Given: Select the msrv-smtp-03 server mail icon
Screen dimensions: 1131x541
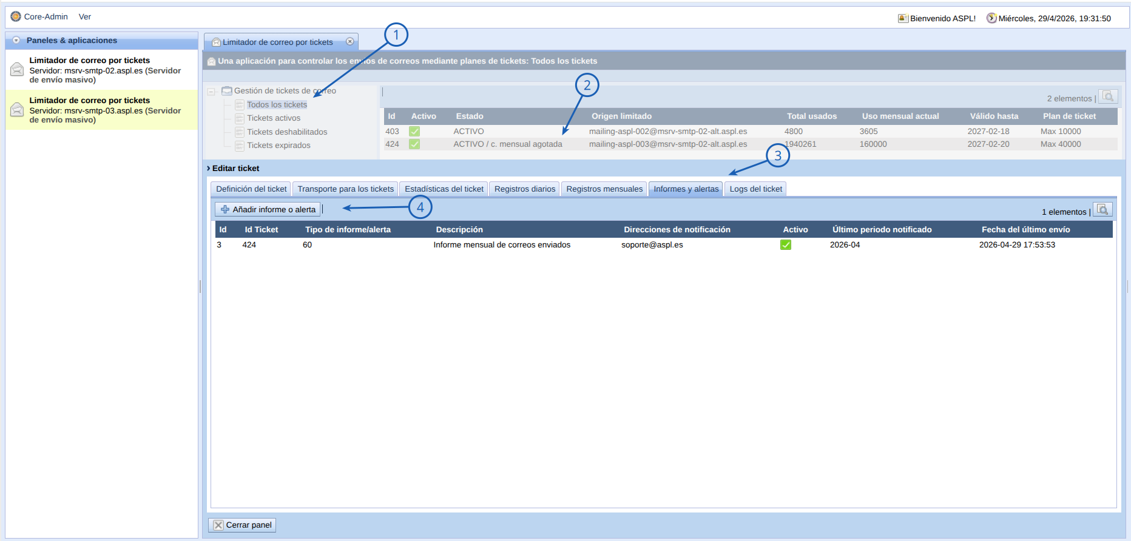Looking at the screenshot, I should tap(17, 110).
